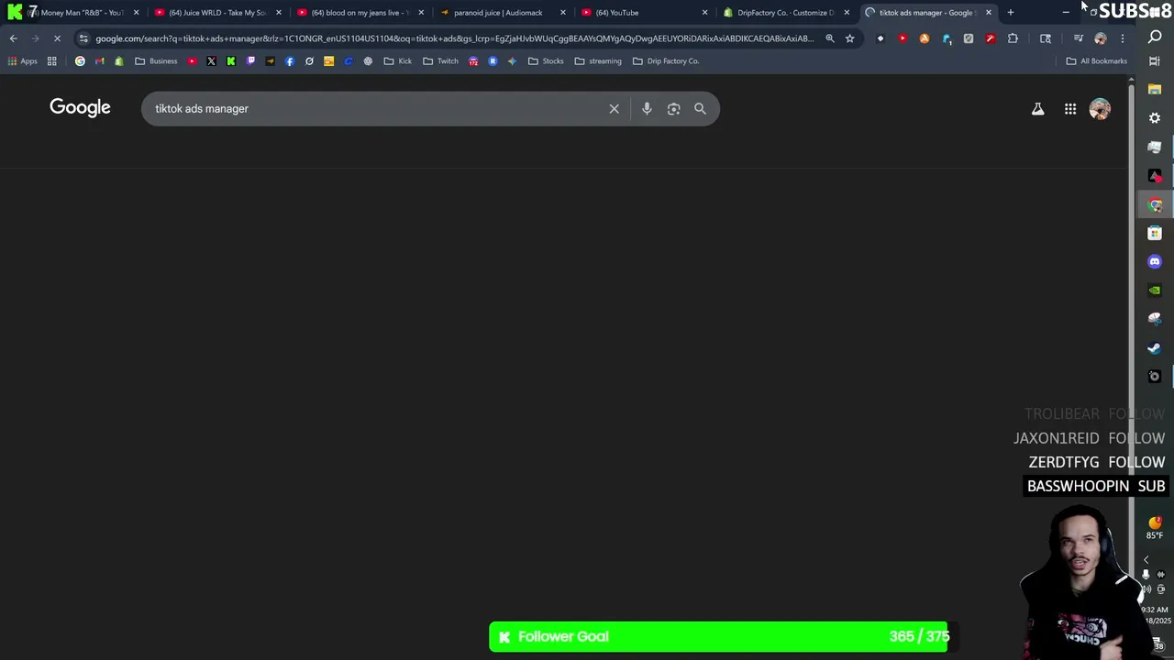Go back to the previous page
1174x660 pixels.
(x=13, y=38)
